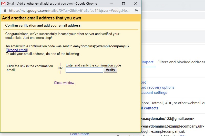Click 'Click the link in the confirmation email' text

pos(30,68)
